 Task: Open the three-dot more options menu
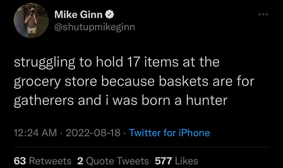click(x=263, y=14)
